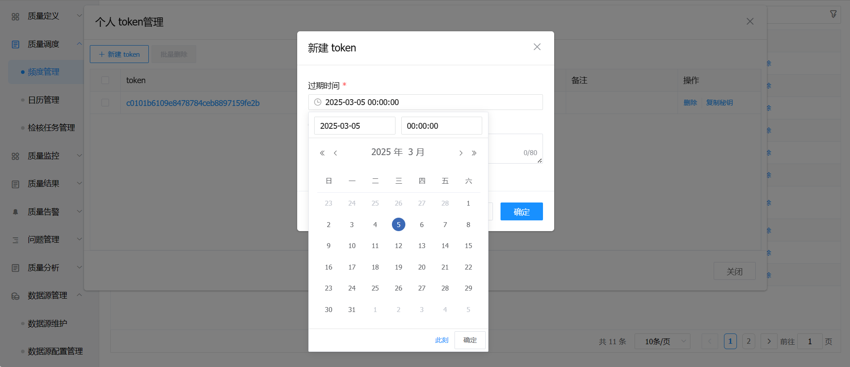
Task: Click the clock icon in expiry field
Action: click(x=318, y=102)
